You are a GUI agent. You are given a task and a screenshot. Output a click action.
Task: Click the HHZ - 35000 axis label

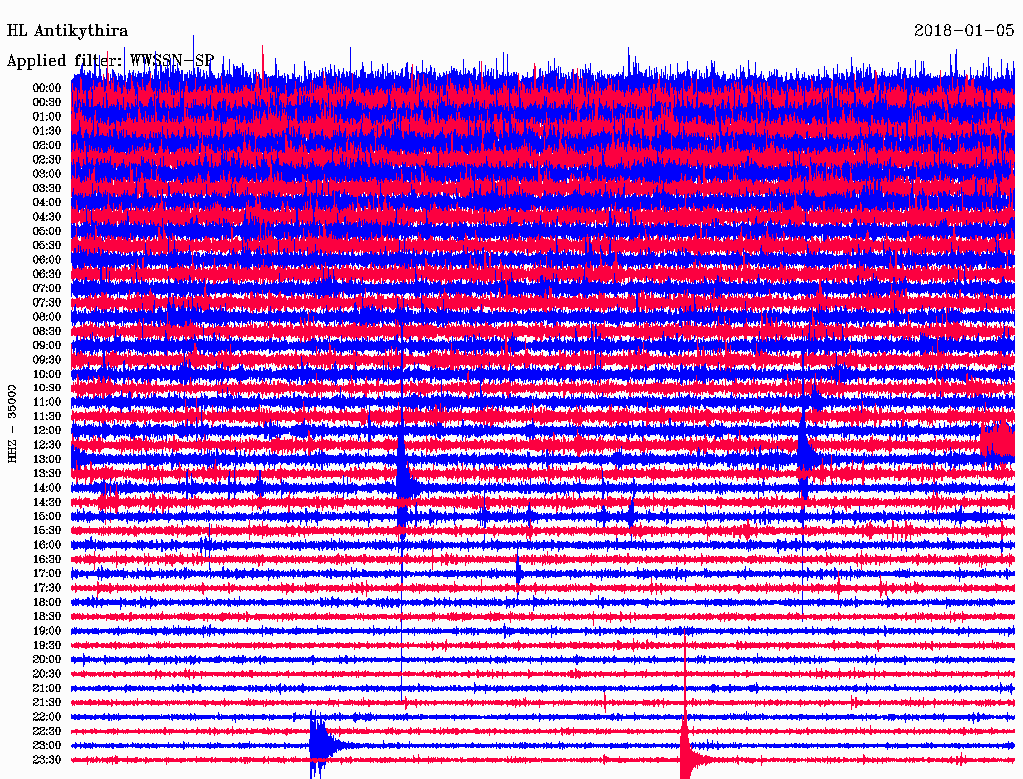[x=12, y=424]
